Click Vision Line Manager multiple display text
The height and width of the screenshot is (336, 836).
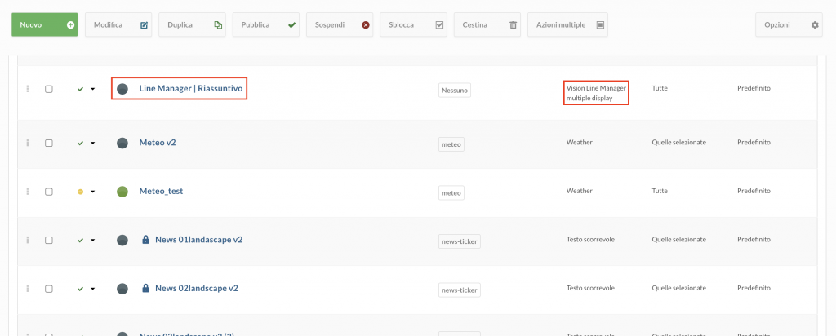(x=597, y=93)
